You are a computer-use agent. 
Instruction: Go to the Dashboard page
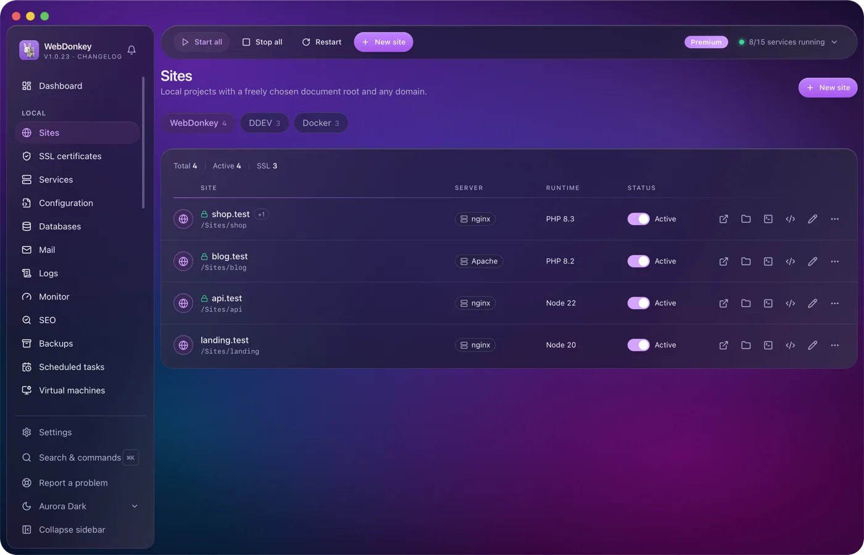[77, 86]
